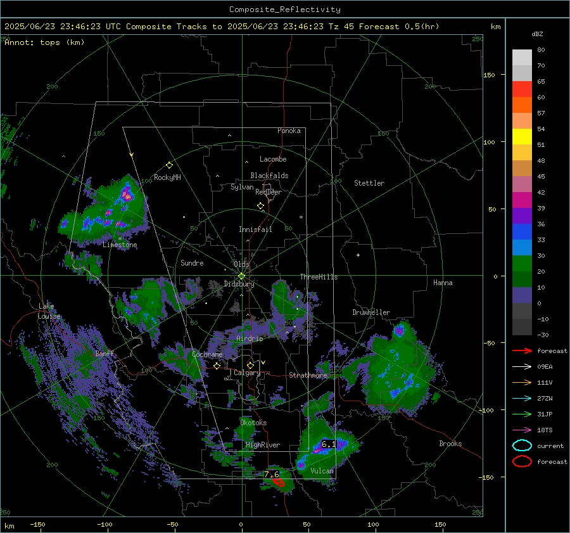Viewport: 570px width, 533px height.
Task: Click the Drumheller label
Action: [x=371, y=312]
